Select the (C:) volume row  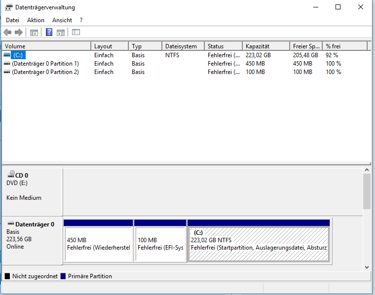(x=184, y=55)
